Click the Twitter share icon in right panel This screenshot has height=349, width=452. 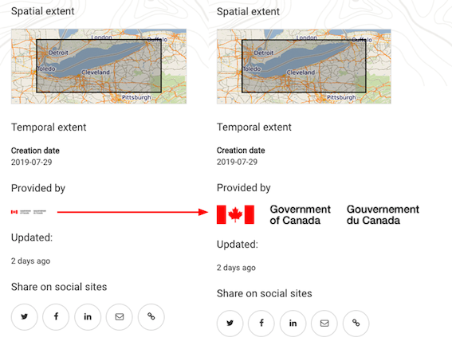pos(230,324)
